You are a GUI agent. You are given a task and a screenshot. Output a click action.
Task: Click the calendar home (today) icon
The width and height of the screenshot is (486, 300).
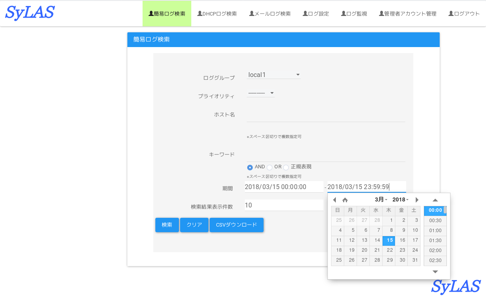(345, 200)
